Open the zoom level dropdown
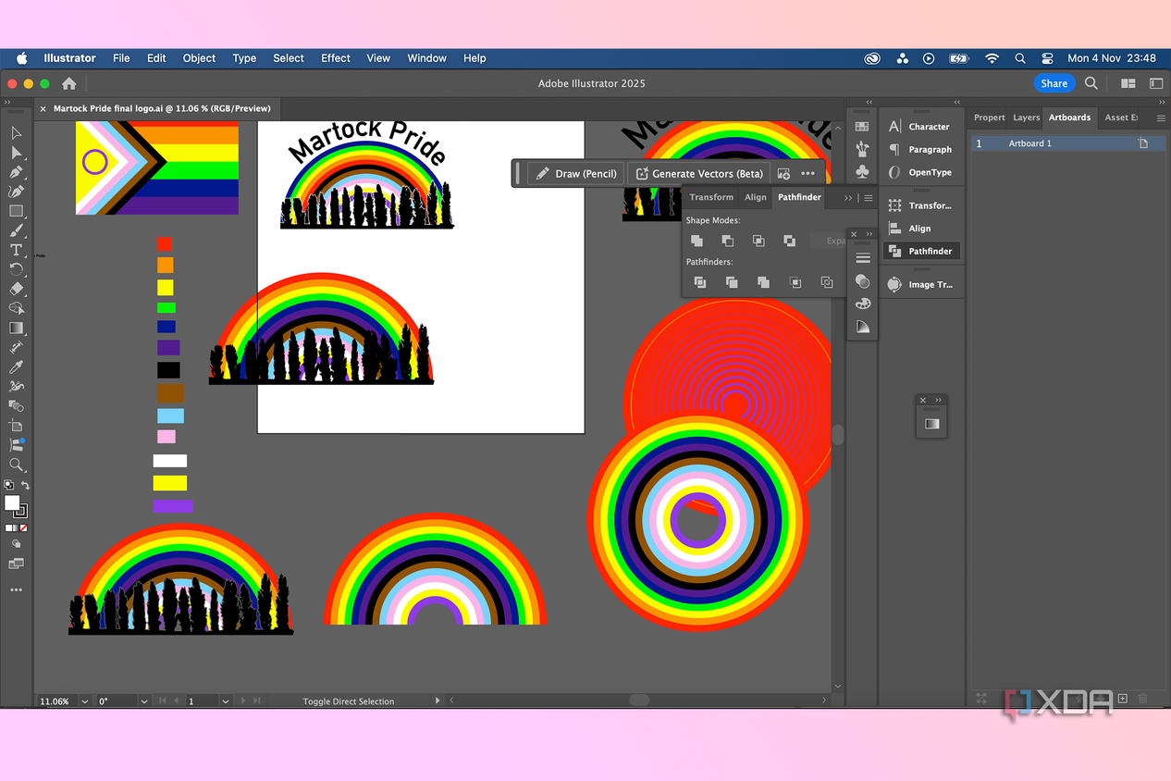 (85, 701)
